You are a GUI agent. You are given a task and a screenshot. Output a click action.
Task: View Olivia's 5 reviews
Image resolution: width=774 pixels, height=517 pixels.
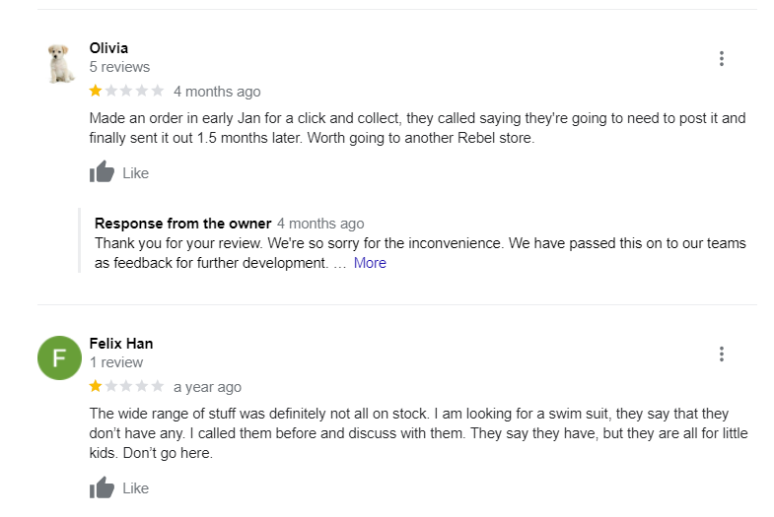point(119,67)
